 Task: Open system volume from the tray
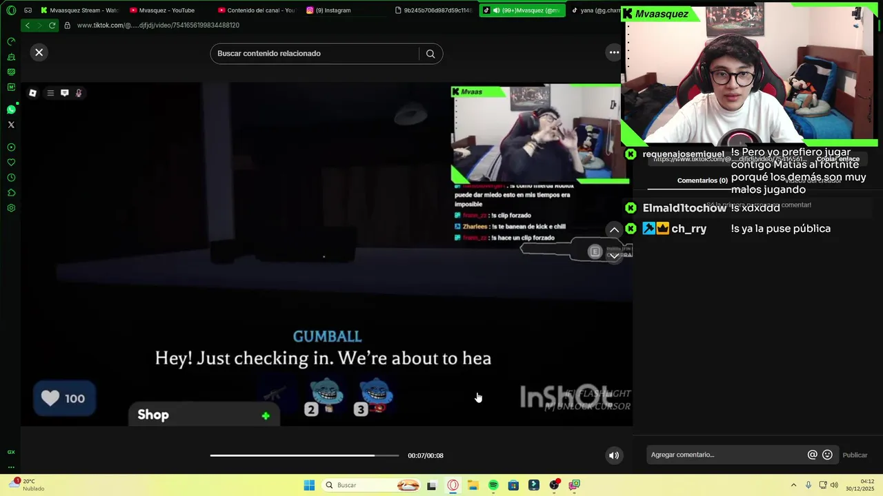point(834,485)
